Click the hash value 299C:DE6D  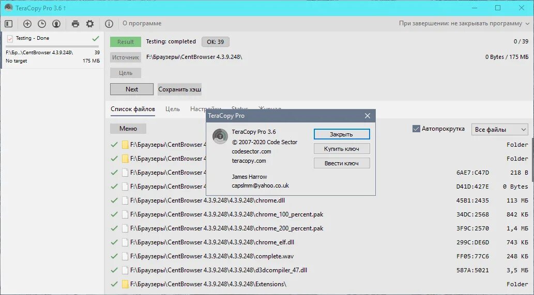[x=472, y=242]
